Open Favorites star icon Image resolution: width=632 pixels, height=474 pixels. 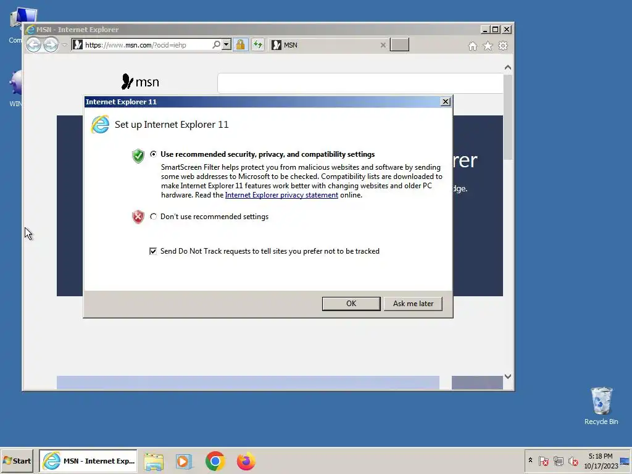[x=488, y=46]
